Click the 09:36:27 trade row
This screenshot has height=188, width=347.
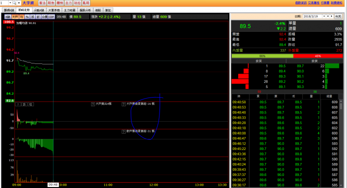click(285, 180)
